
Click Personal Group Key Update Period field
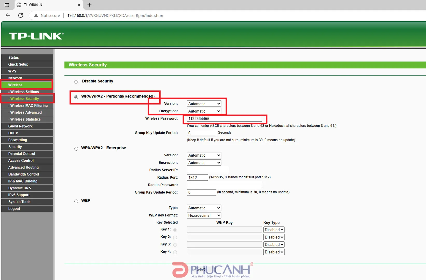(201, 133)
